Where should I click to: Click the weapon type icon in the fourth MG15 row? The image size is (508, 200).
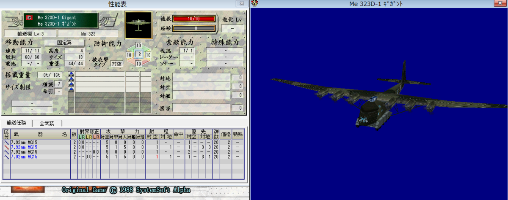click(6, 157)
